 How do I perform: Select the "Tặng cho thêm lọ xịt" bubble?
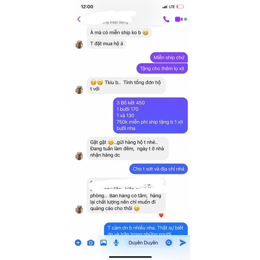coord(162,68)
